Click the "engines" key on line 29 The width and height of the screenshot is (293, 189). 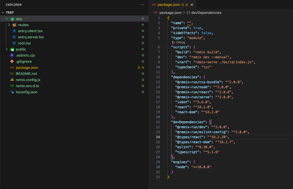tap(180, 162)
